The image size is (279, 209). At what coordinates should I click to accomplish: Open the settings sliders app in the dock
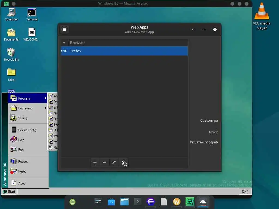pyautogui.click(x=98, y=202)
